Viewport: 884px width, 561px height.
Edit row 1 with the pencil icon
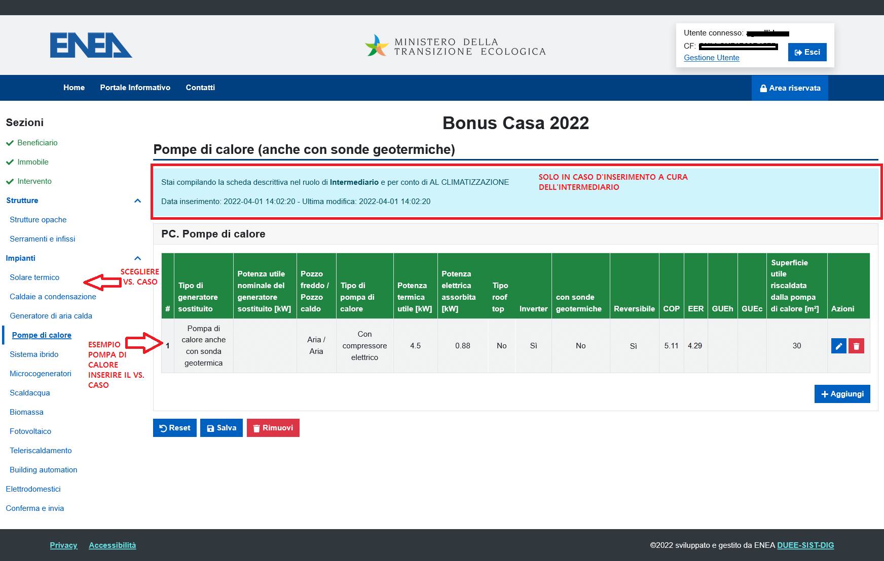point(839,346)
